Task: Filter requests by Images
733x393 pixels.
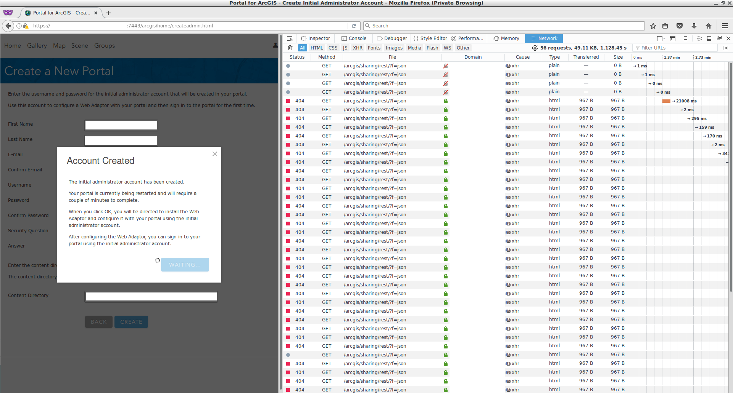Action: tap(394, 48)
